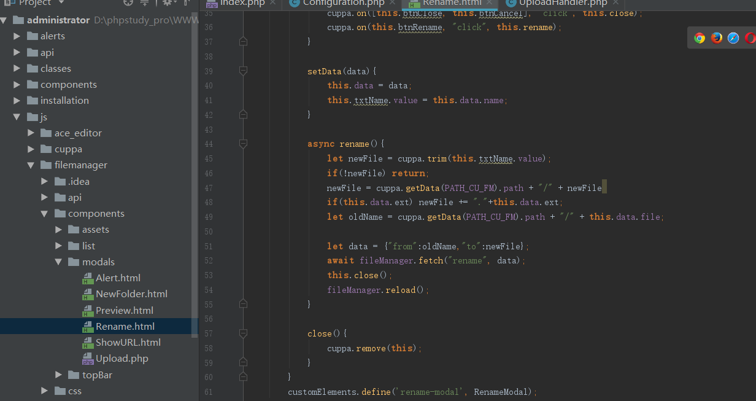The image size is (756, 401).
Task: Click the alerts folder icon
Action: coord(32,36)
